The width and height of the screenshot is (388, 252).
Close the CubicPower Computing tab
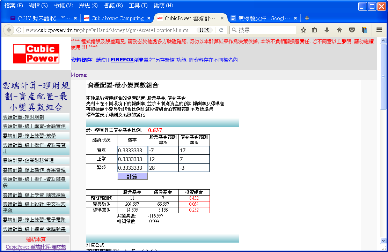(x=149, y=18)
